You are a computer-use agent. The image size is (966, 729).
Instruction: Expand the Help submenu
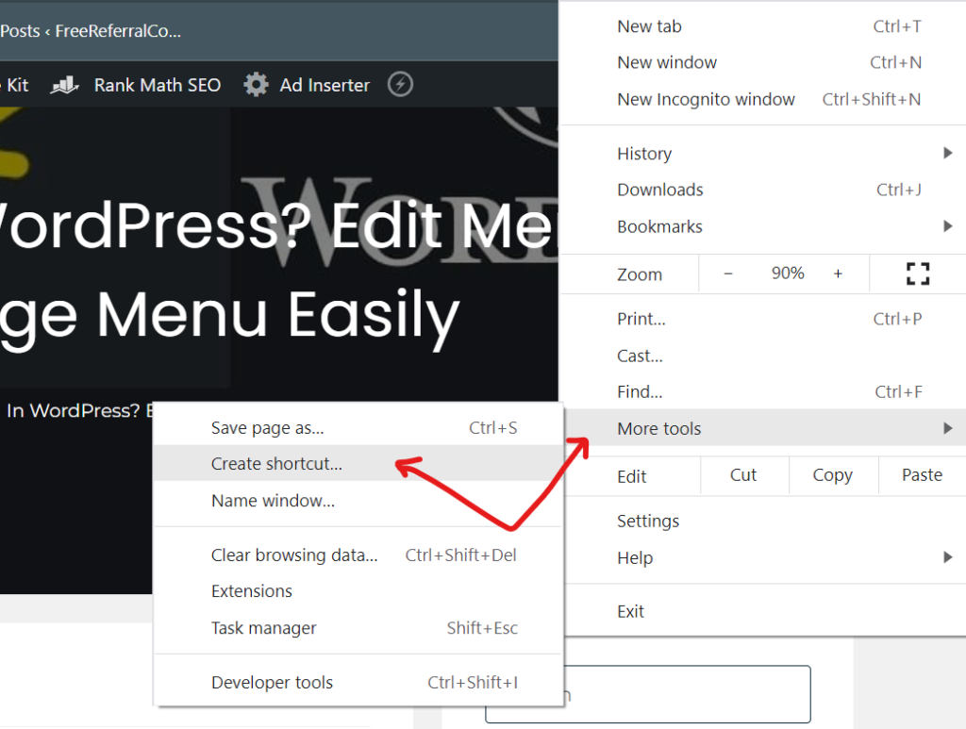coord(635,557)
